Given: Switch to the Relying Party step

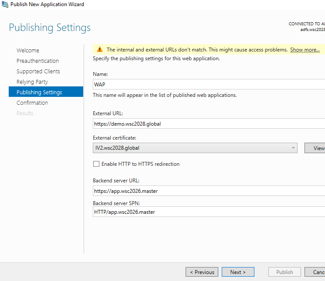Looking at the screenshot, I should (x=32, y=82).
